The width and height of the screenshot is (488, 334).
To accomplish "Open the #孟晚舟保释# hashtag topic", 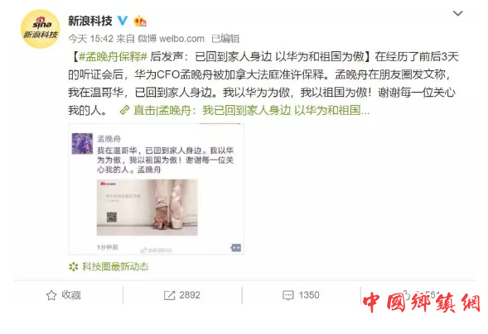I will point(113,57).
